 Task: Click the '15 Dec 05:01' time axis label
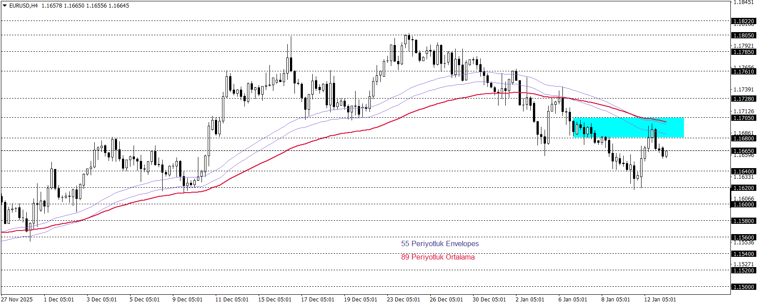(x=275, y=299)
